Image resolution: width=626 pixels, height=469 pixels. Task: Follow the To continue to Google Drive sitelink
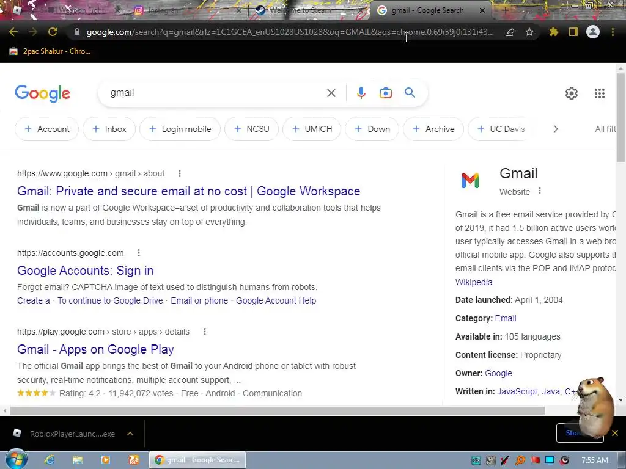(x=110, y=300)
